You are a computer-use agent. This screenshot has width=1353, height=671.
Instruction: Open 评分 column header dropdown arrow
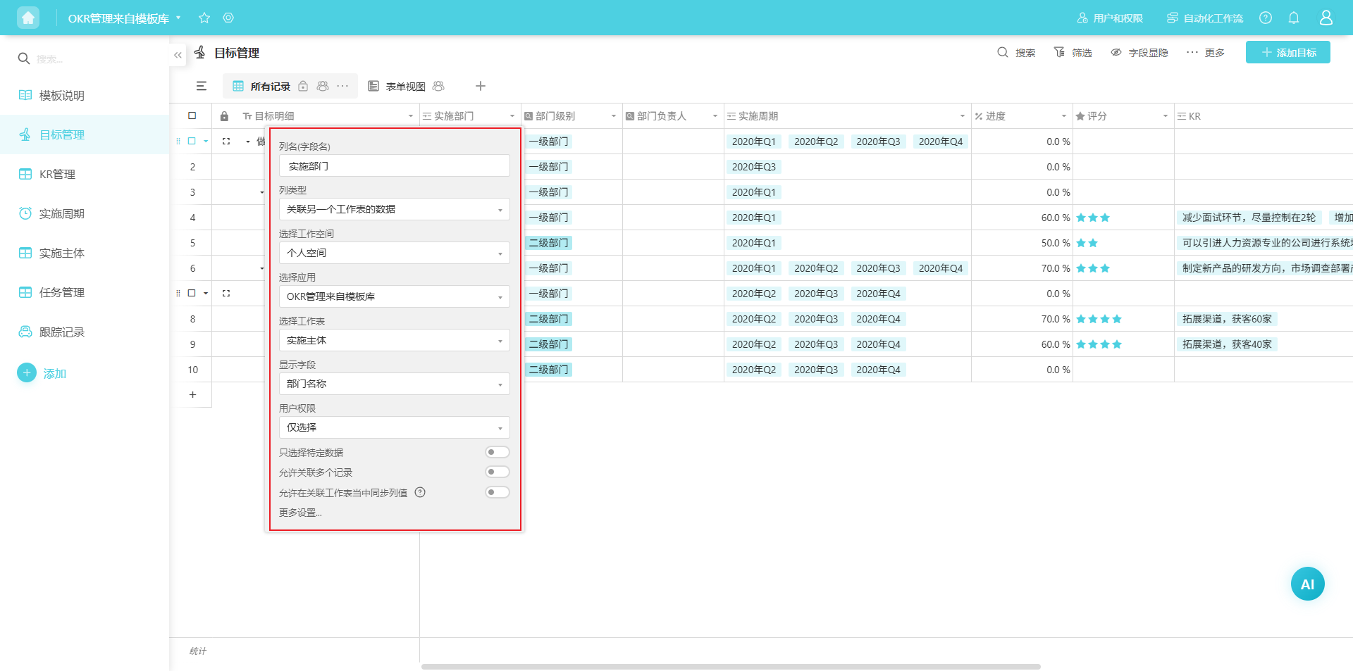click(x=1166, y=116)
